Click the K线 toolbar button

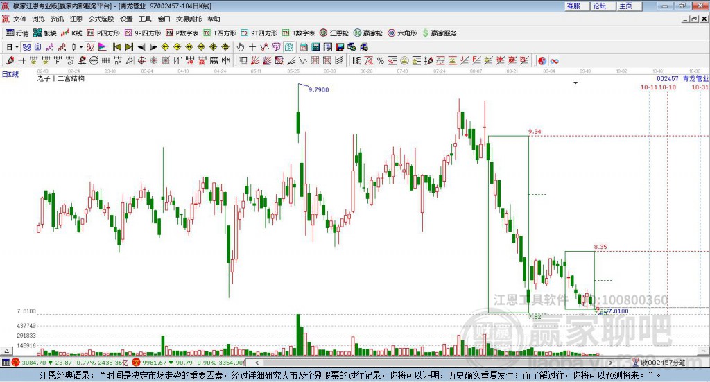[71, 33]
